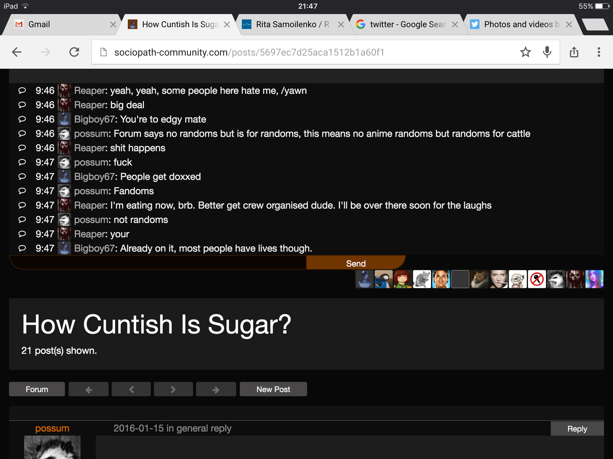Open the red-haired cartoon avatar
The height and width of the screenshot is (459, 613).
point(403,279)
